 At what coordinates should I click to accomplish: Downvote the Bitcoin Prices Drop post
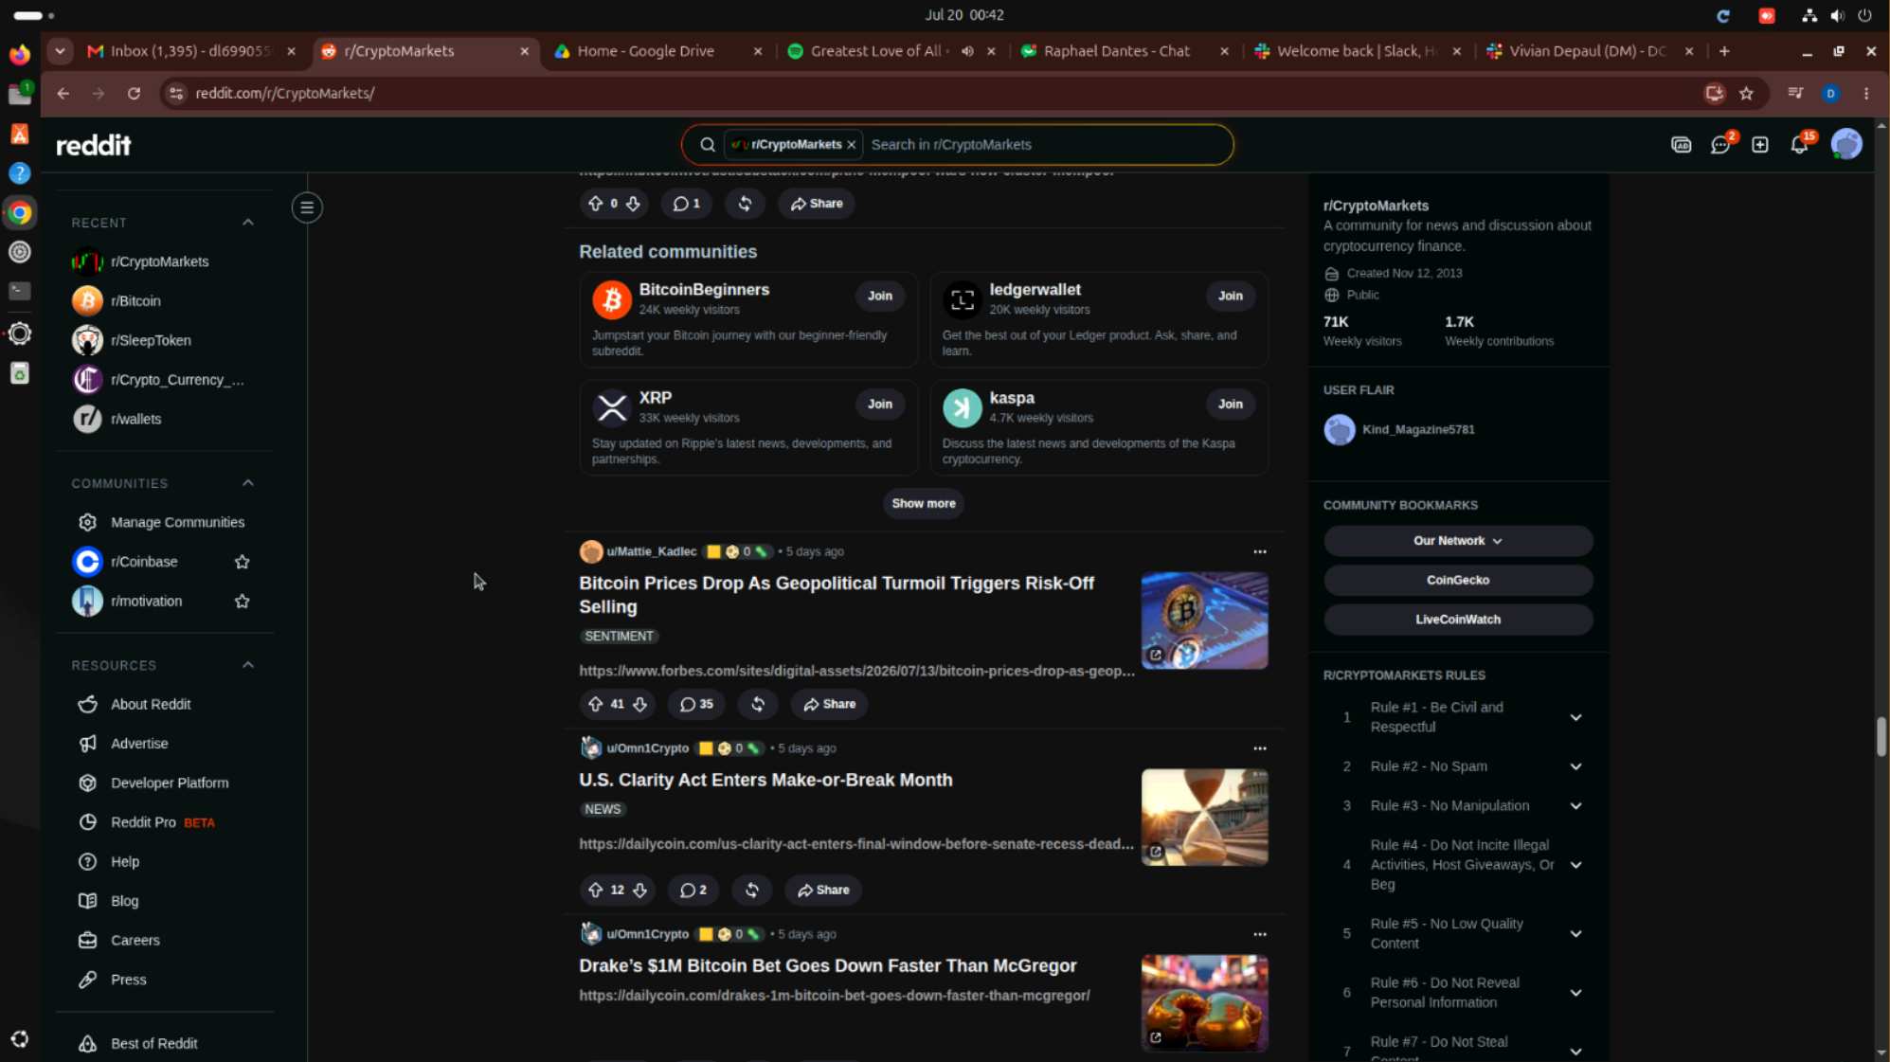[x=640, y=704]
